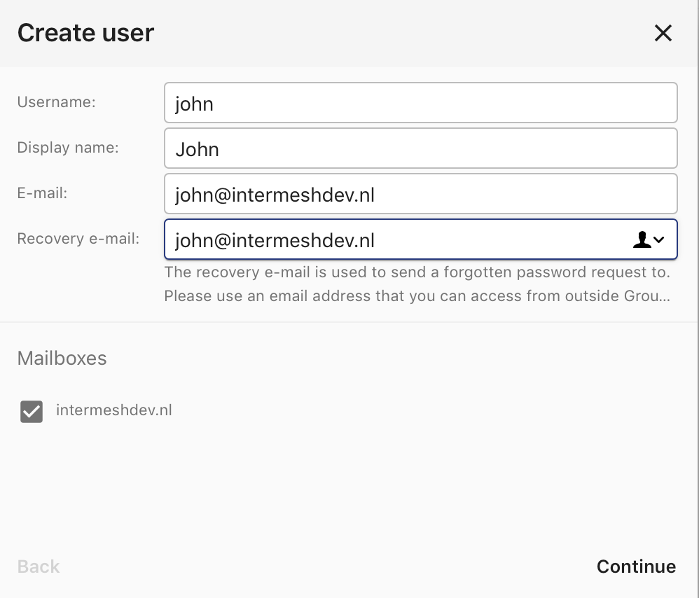Click the forgotten password request hint line
699x598 pixels.
(x=417, y=272)
